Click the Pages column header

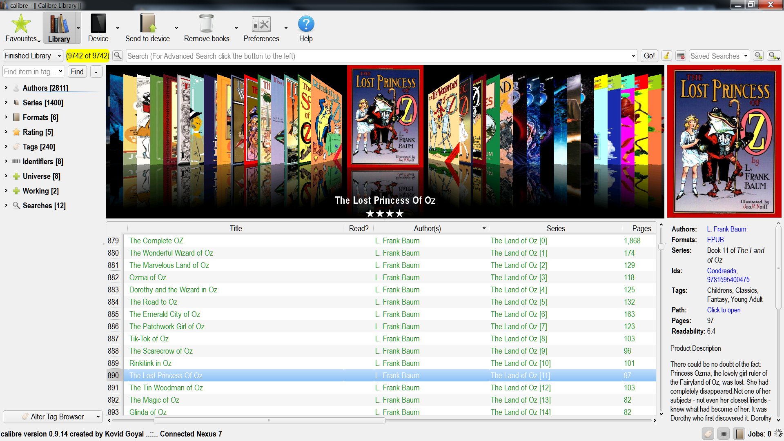point(641,229)
